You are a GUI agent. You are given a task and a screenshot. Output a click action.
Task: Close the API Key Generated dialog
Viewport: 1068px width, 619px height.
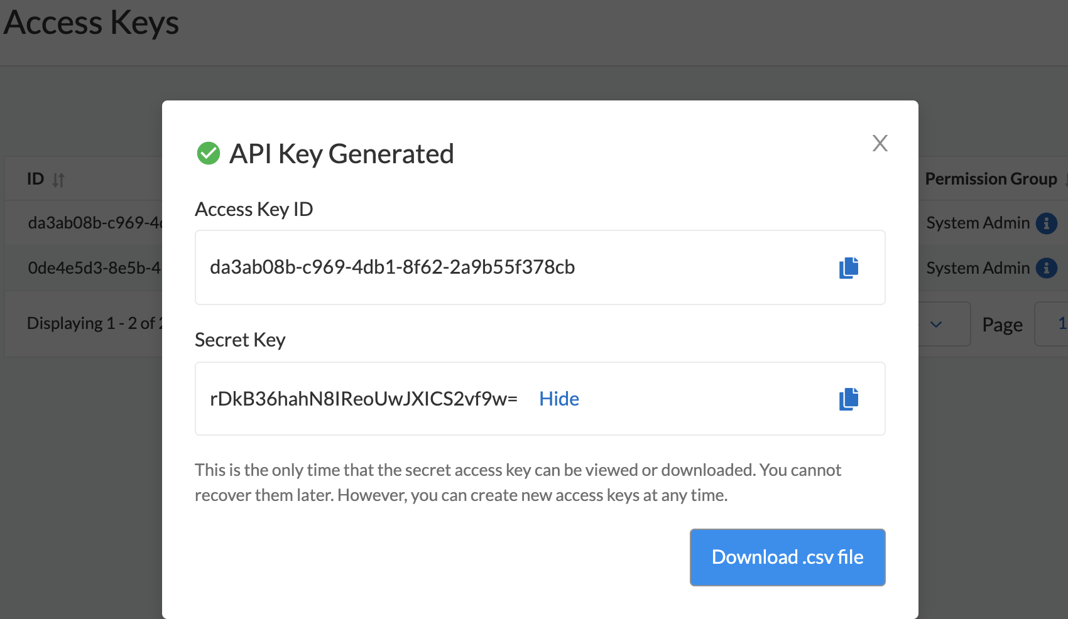pos(880,143)
